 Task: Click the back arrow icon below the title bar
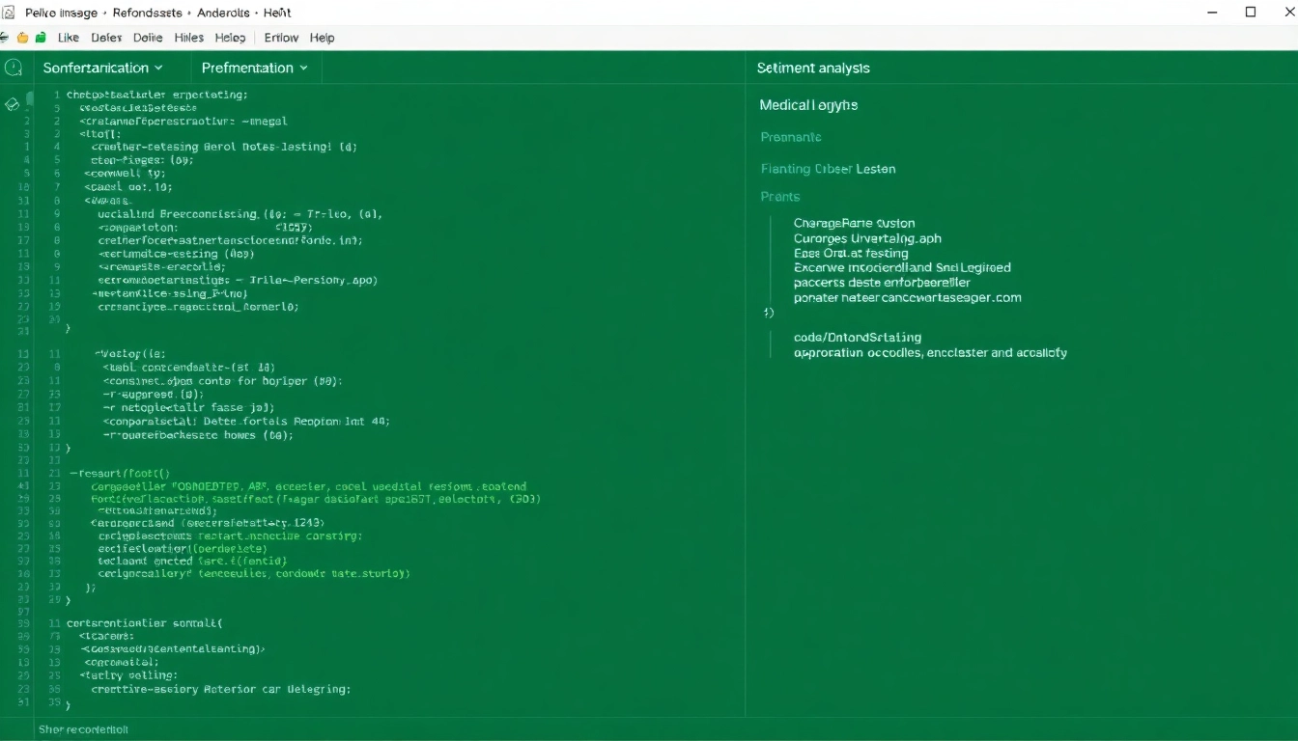pos(4,37)
